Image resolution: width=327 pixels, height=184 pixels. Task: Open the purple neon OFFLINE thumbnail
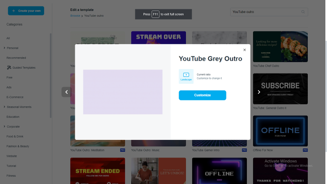(x=220, y=171)
